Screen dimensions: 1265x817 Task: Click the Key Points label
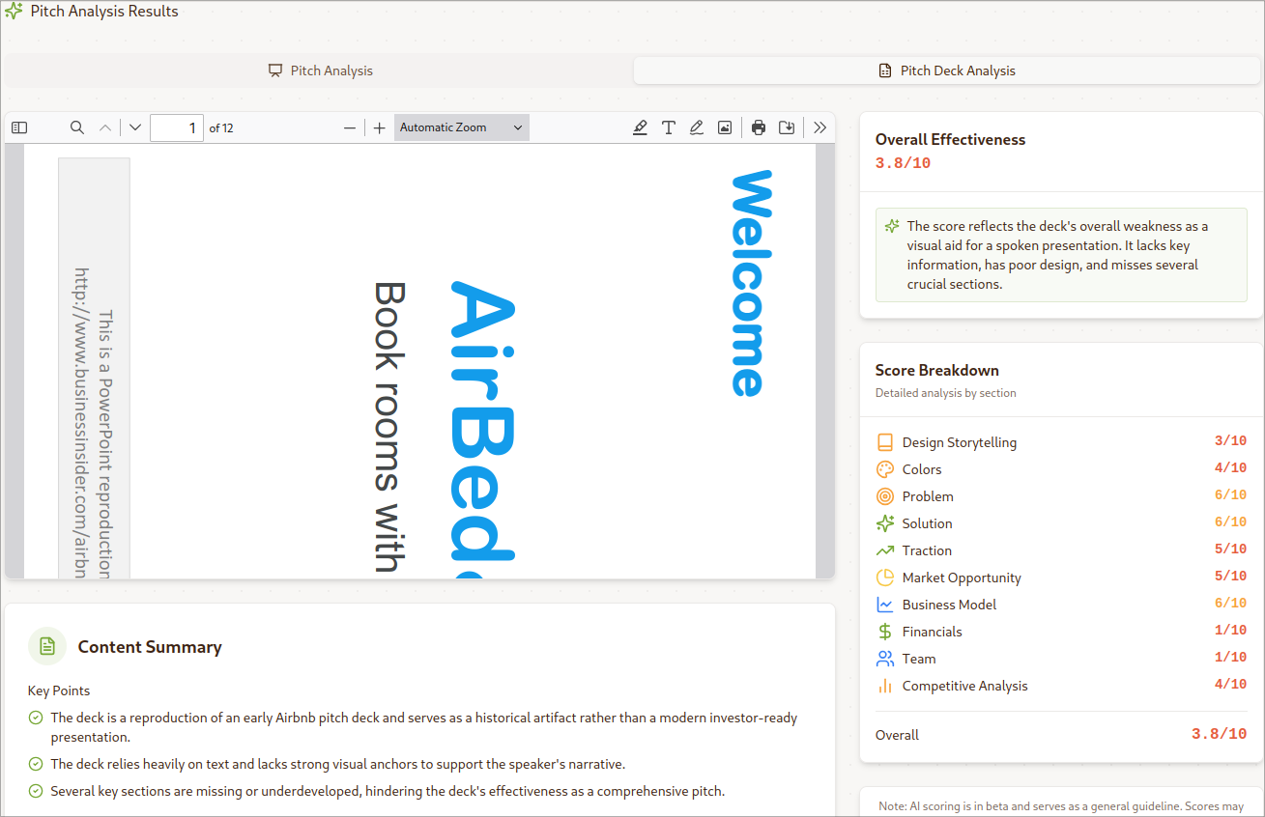[x=59, y=690]
